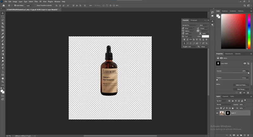Toggle Underline in Character panel
The width and height of the screenshot is (253, 137).
point(203,40)
